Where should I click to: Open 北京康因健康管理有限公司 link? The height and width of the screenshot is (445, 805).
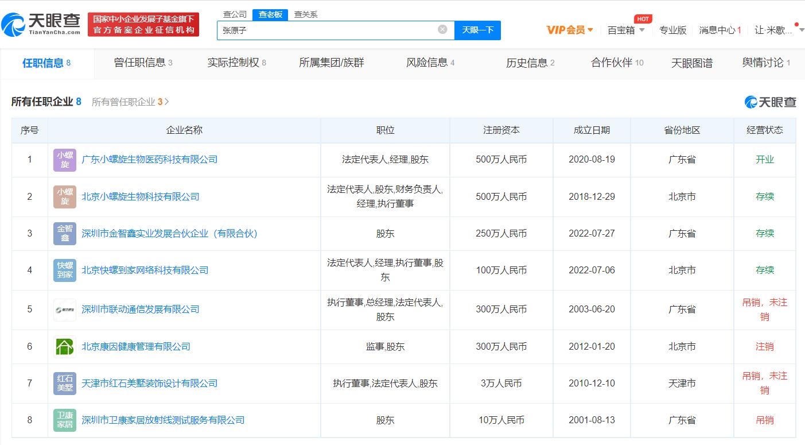pyautogui.click(x=136, y=347)
